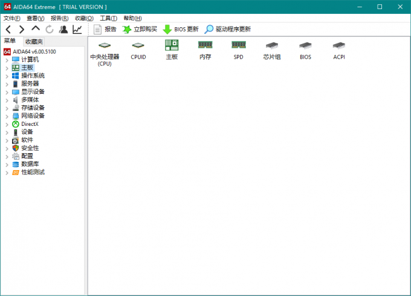
Task: Open the CPUID icon in main pane
Action: tap(138, 50)
